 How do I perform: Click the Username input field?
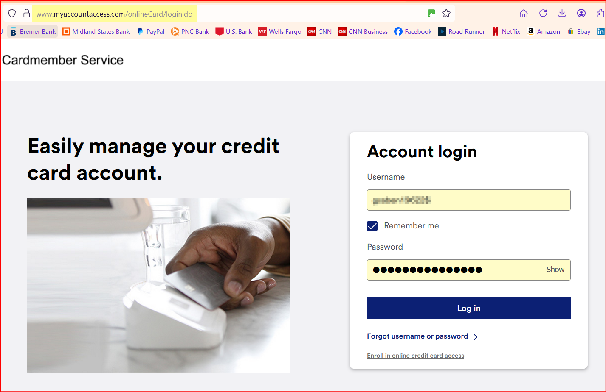(x=468, y=200)
